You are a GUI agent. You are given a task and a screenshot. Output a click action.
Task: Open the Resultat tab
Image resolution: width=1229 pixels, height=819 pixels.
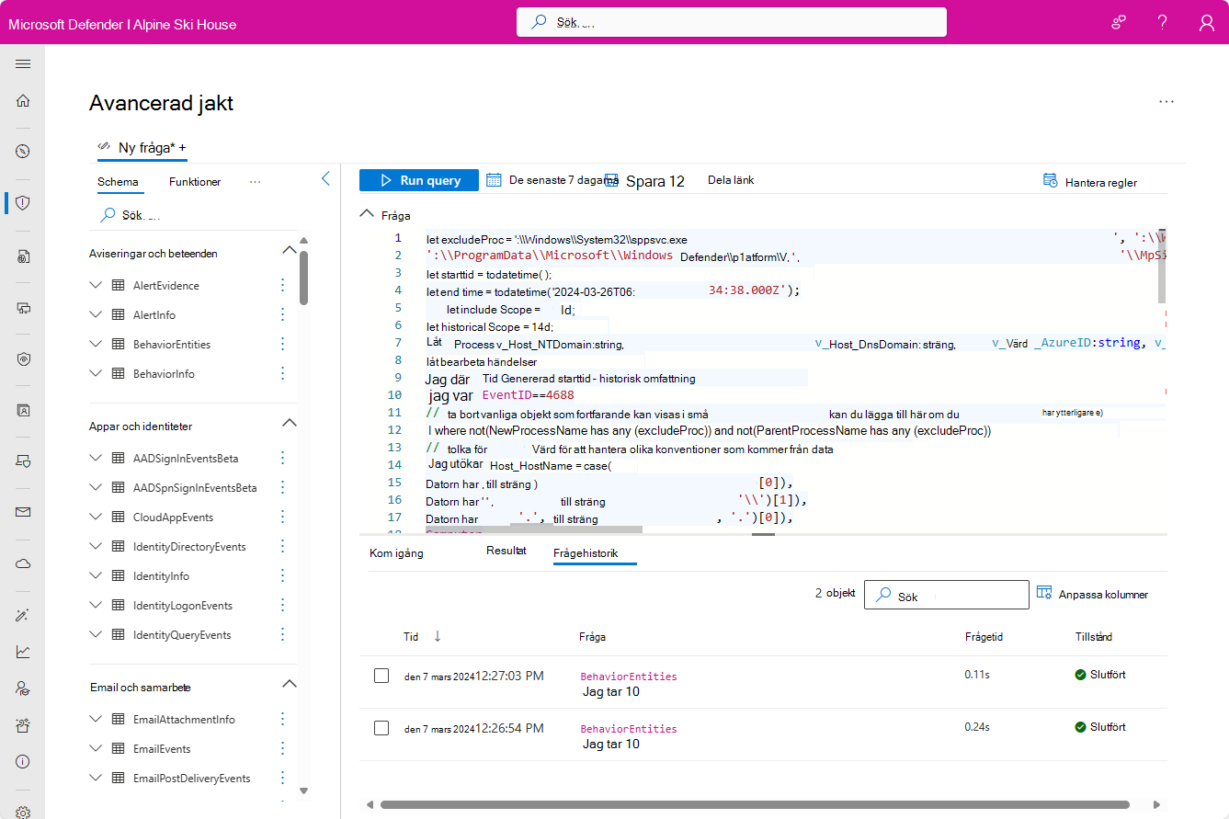(506, 552)
